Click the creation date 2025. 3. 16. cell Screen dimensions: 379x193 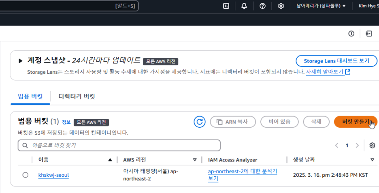point(330,175)
